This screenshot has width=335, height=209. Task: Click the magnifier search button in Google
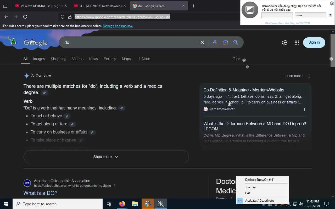coord(236,42)
